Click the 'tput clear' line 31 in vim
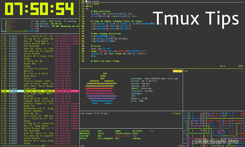This screenshot has height=147, width=245. pos(92,4)
